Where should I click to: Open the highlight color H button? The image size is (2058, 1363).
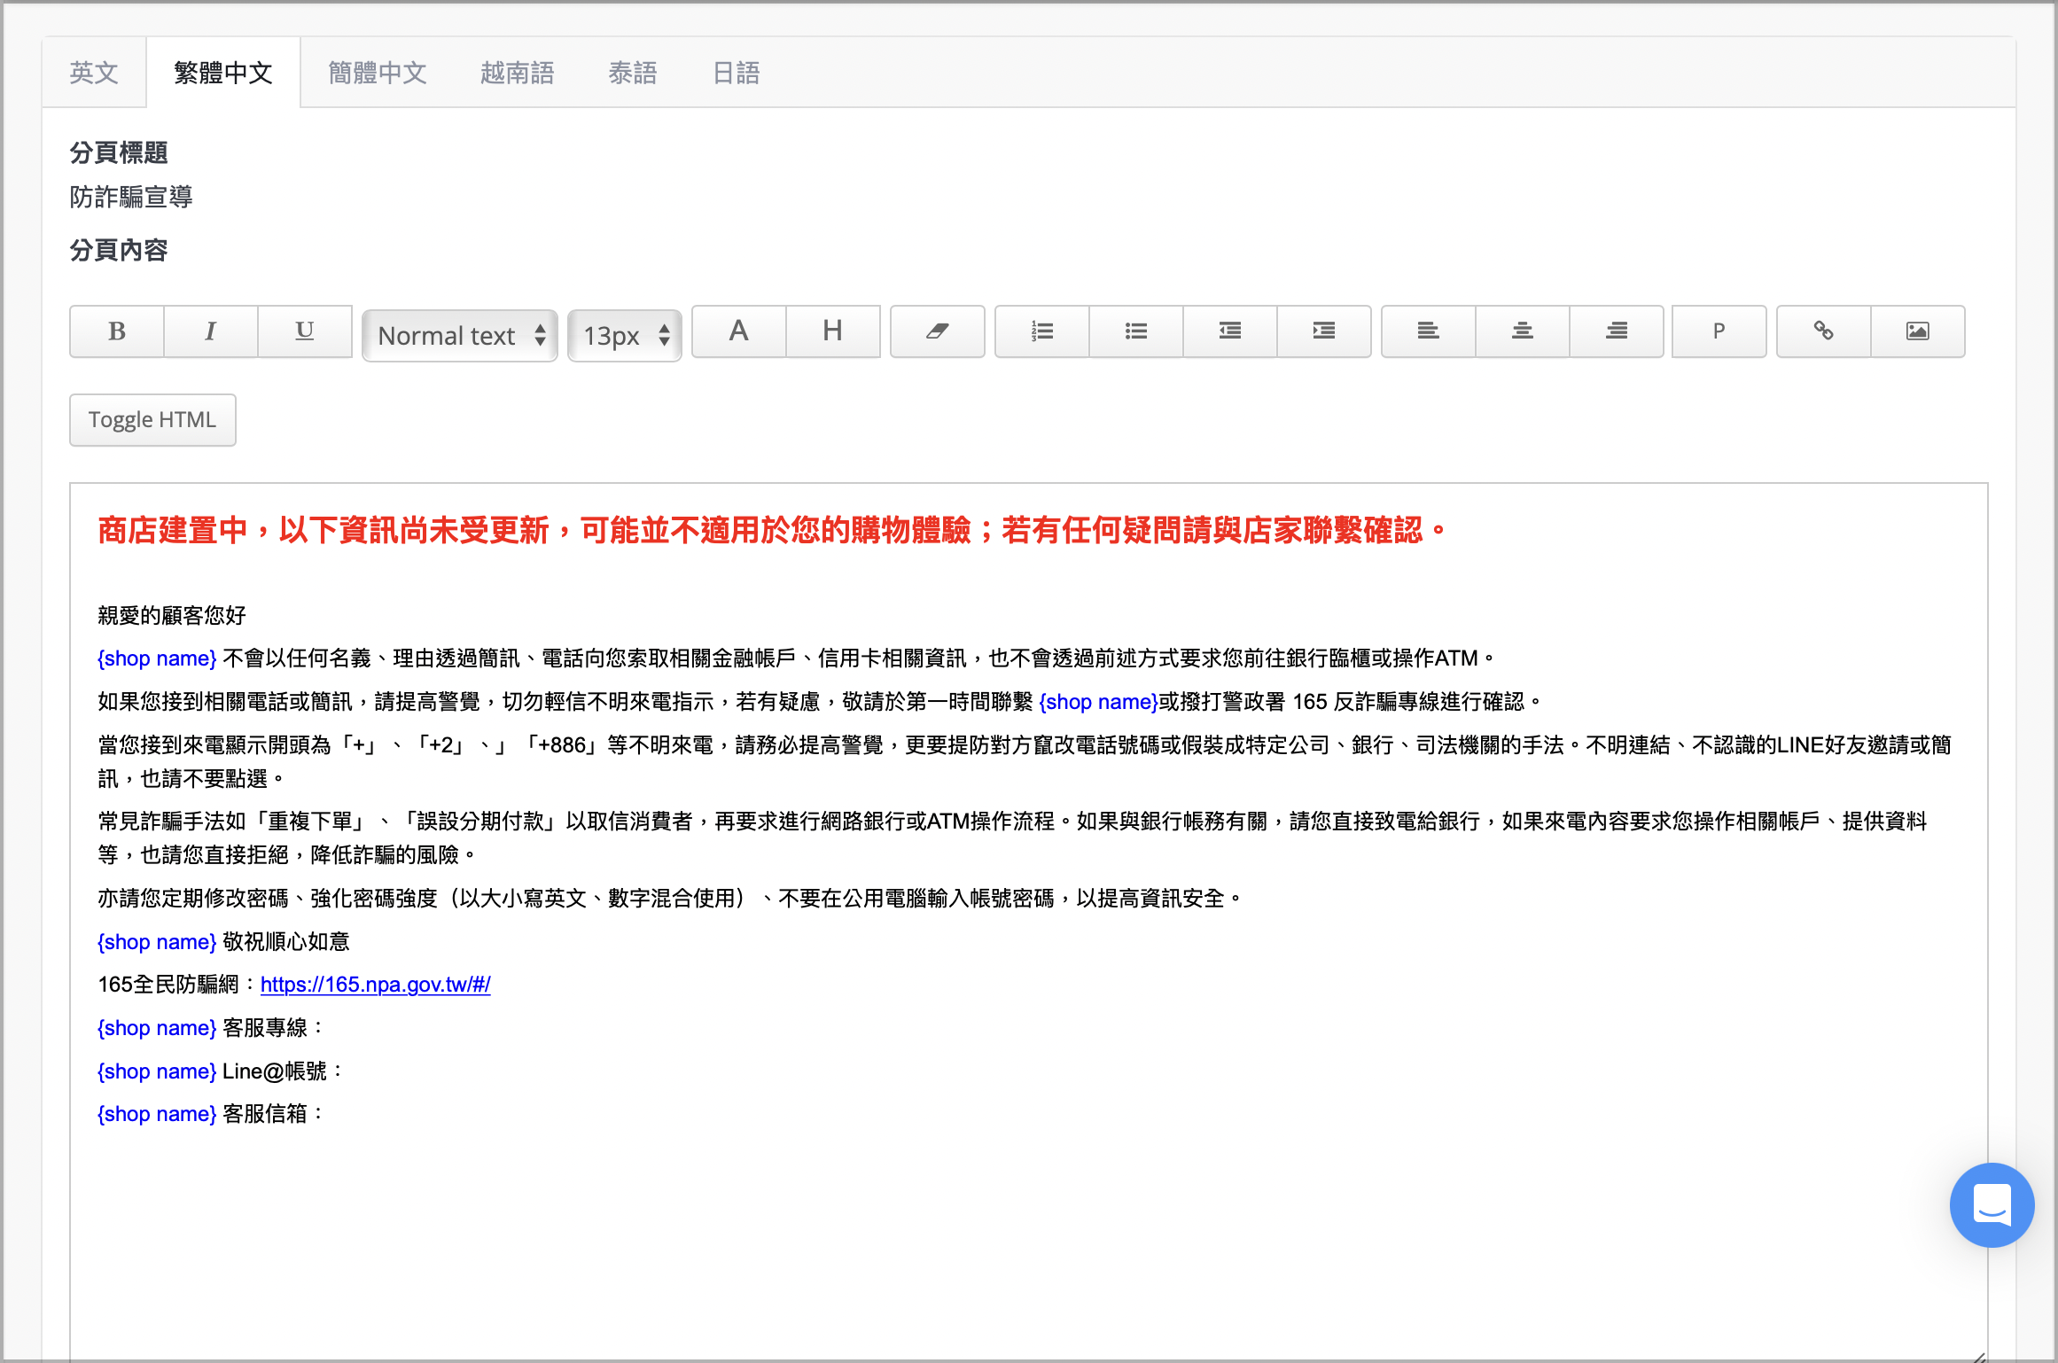833,331
